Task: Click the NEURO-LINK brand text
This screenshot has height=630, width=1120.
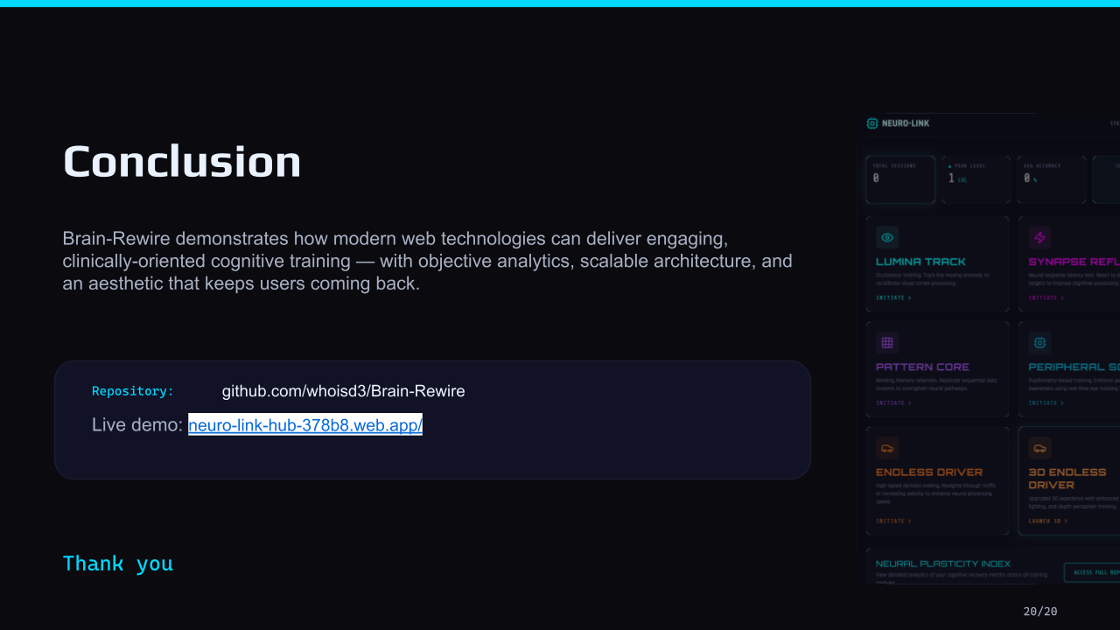Action: [x=906, y=123]
